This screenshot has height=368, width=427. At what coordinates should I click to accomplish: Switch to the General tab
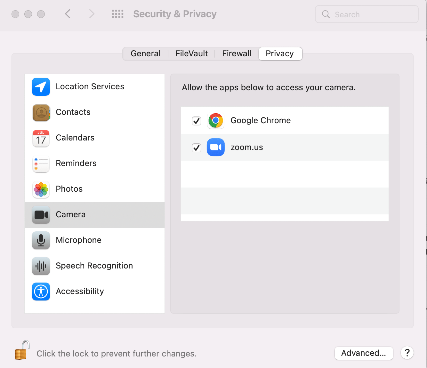pos(146,53)
